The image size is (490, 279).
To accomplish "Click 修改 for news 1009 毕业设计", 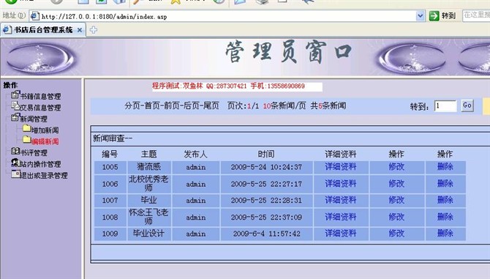I will (x=396, y=234).
